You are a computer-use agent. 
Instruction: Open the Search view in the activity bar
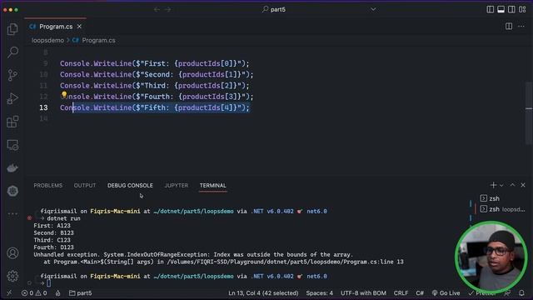[x=12, y=52]
